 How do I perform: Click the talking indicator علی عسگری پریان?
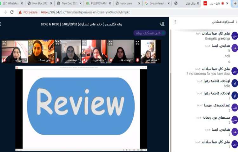pyautogui.click(x=149, y=33)
